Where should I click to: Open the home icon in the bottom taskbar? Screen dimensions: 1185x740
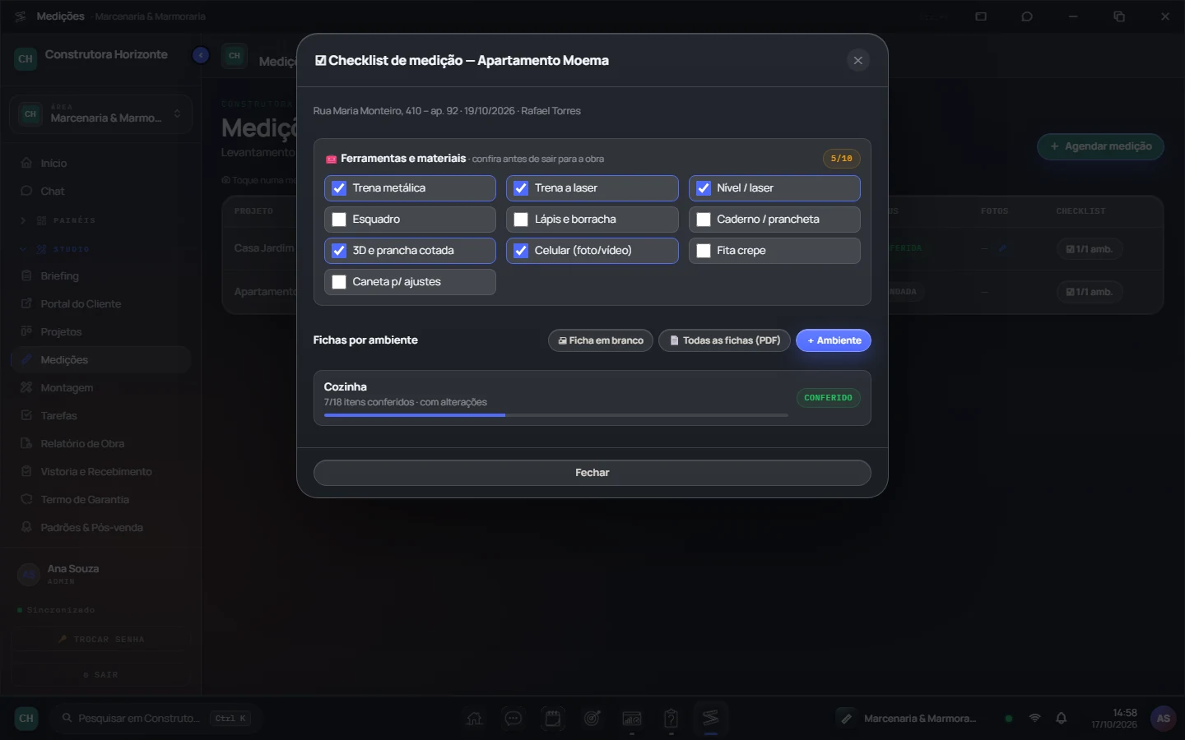click(474, 718)
